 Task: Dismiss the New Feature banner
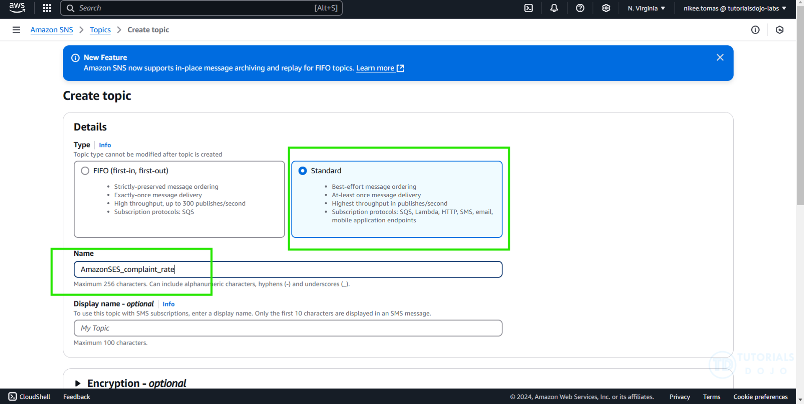coord(720,57)
